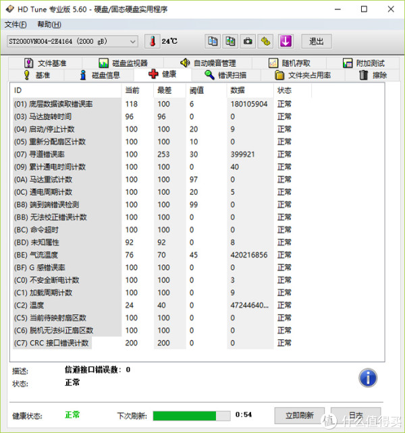This screenshot has height=433, width=405.
Task: Open the 文件(F) menu
Action: pyautogui.click(x=16, y=24)
